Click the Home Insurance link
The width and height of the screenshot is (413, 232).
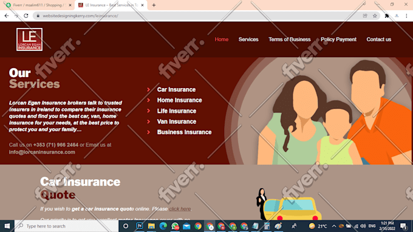[x=179, y=100]
